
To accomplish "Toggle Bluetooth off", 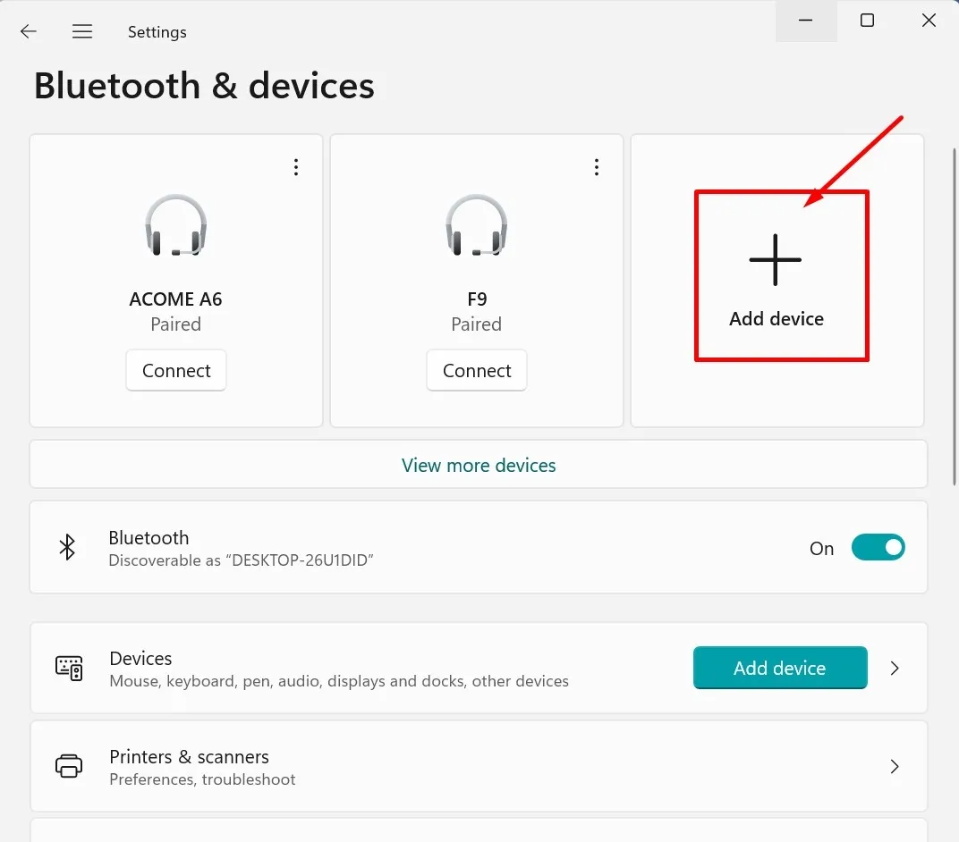I will click(x=878, y=547).
